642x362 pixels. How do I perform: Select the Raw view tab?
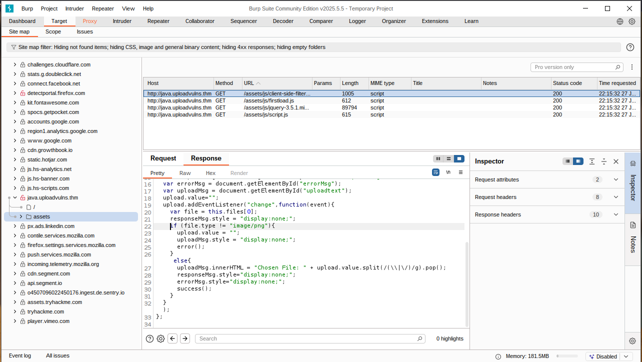coord(185,173)
